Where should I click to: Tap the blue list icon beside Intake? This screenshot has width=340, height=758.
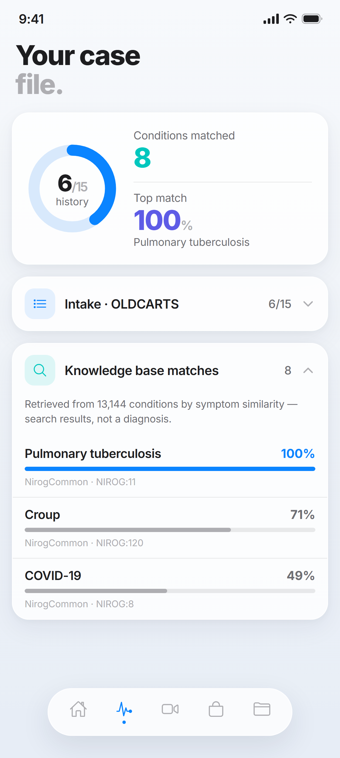[x=40, y=304]
